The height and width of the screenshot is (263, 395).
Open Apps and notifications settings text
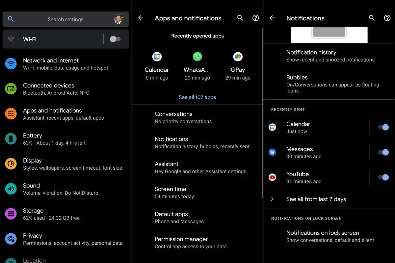point(63,114)
